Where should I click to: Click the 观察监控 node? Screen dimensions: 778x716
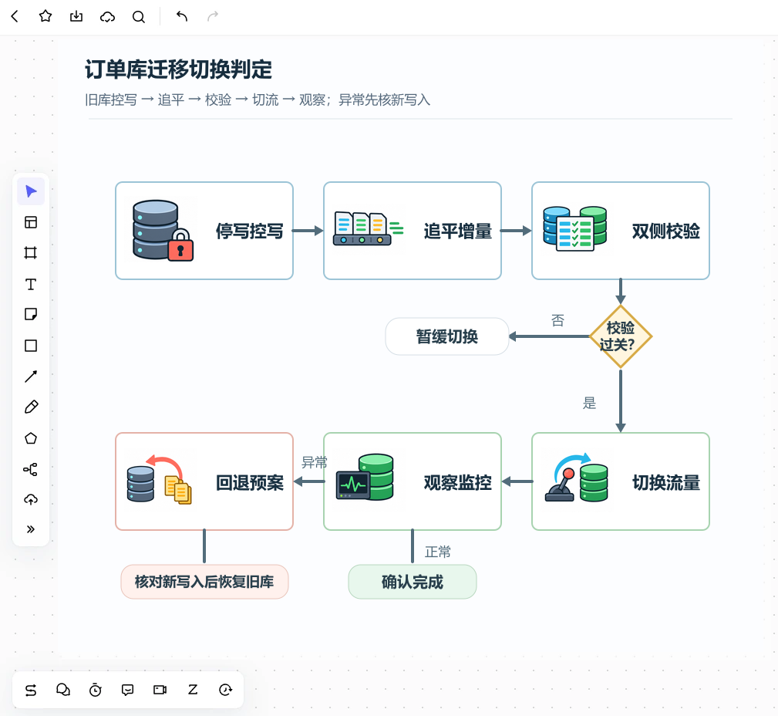coord(413,481)
